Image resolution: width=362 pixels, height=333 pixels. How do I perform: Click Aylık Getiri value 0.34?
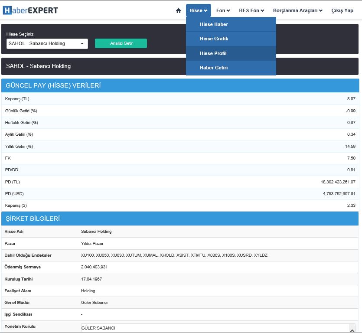[x=351, y=134]
